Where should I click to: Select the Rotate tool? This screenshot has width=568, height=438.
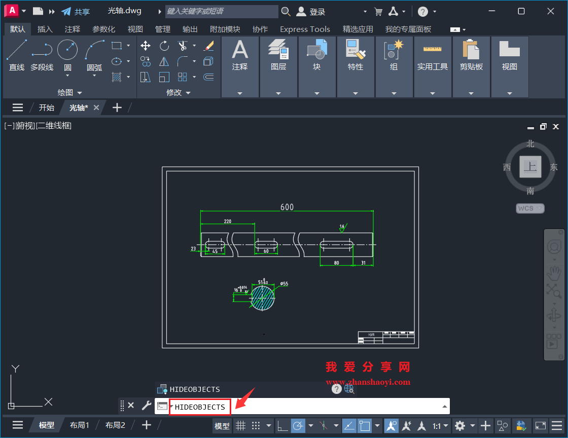pyautogui.click(x=164, y=46)
